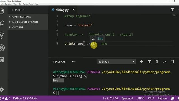Viewport: 179px width, 101px height.
Task: Click the terminal prompt cursor
Action: (x=58, y=93)
